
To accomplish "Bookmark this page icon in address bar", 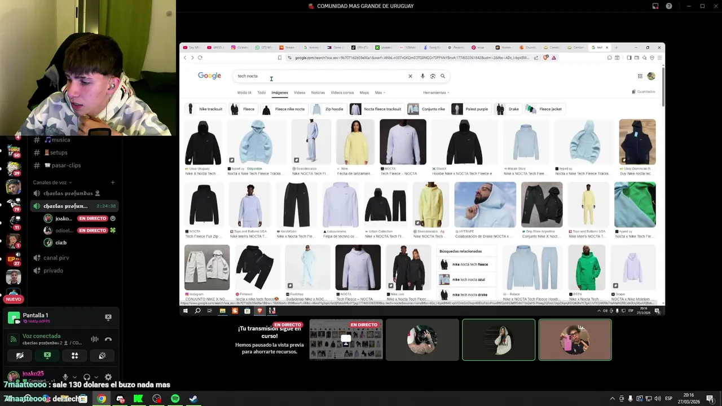I will (280, 58).
